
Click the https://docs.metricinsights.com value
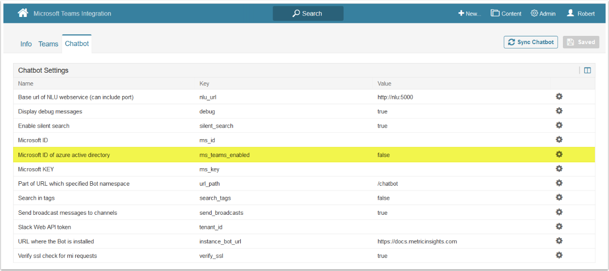click(x=417, y=241)
